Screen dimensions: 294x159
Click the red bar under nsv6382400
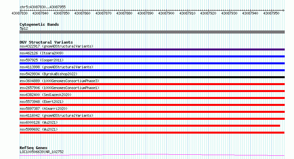[152, 98]
